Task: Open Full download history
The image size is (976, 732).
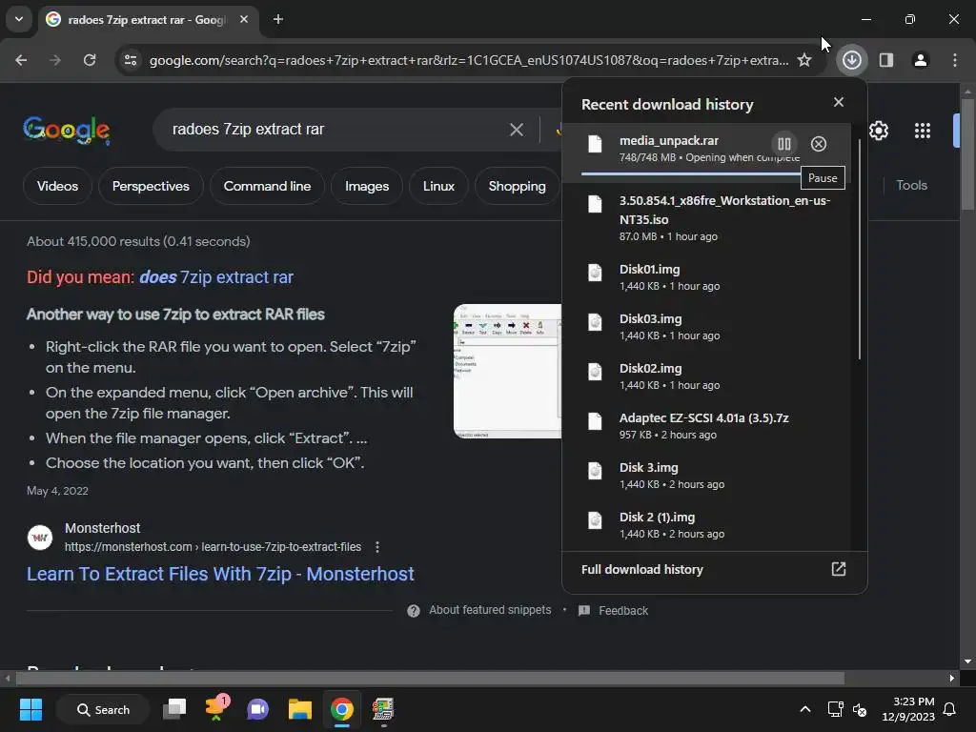Action: (714, 570)
